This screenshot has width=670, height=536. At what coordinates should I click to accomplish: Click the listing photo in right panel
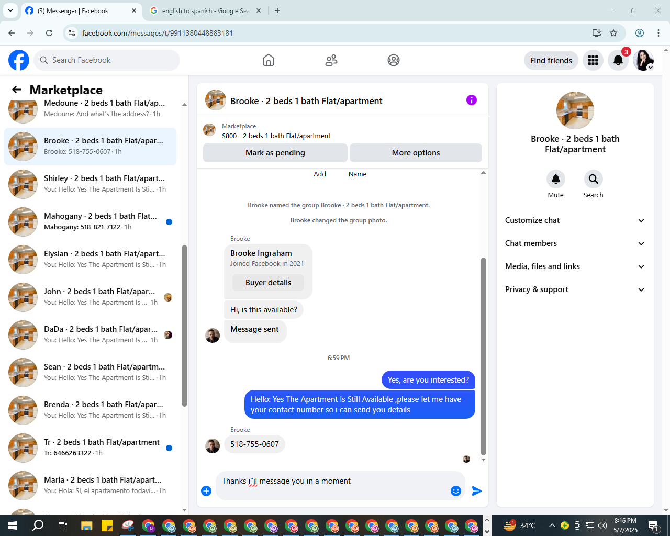[575, 110]
